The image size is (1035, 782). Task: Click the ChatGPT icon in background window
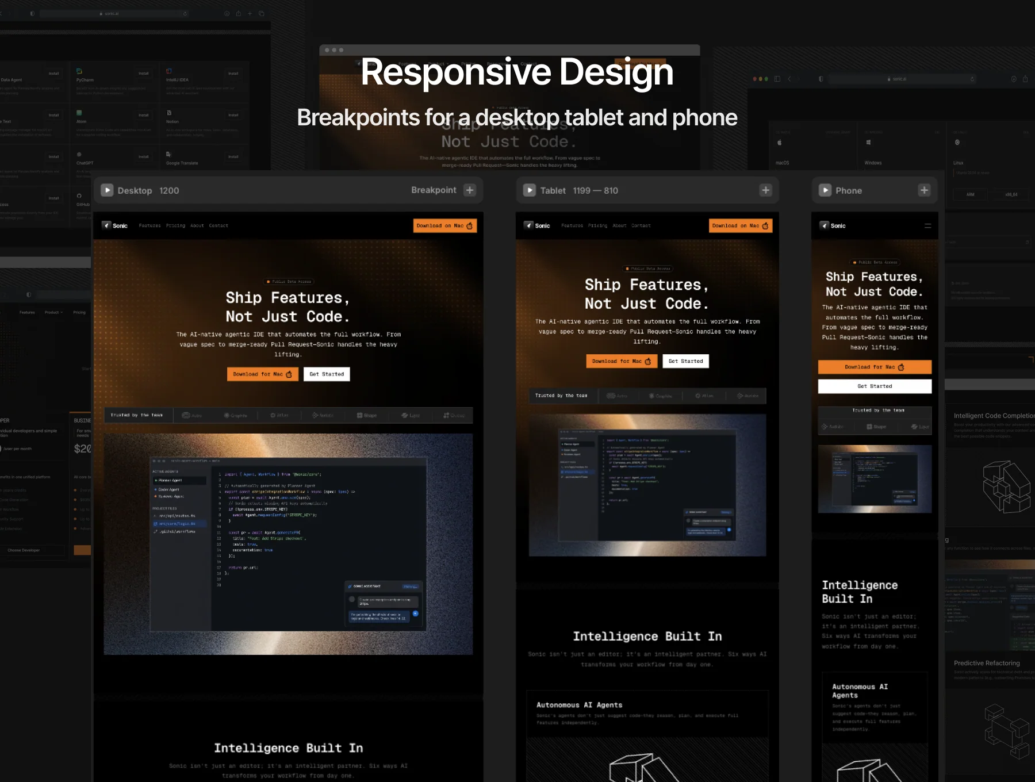coord(79,154)
